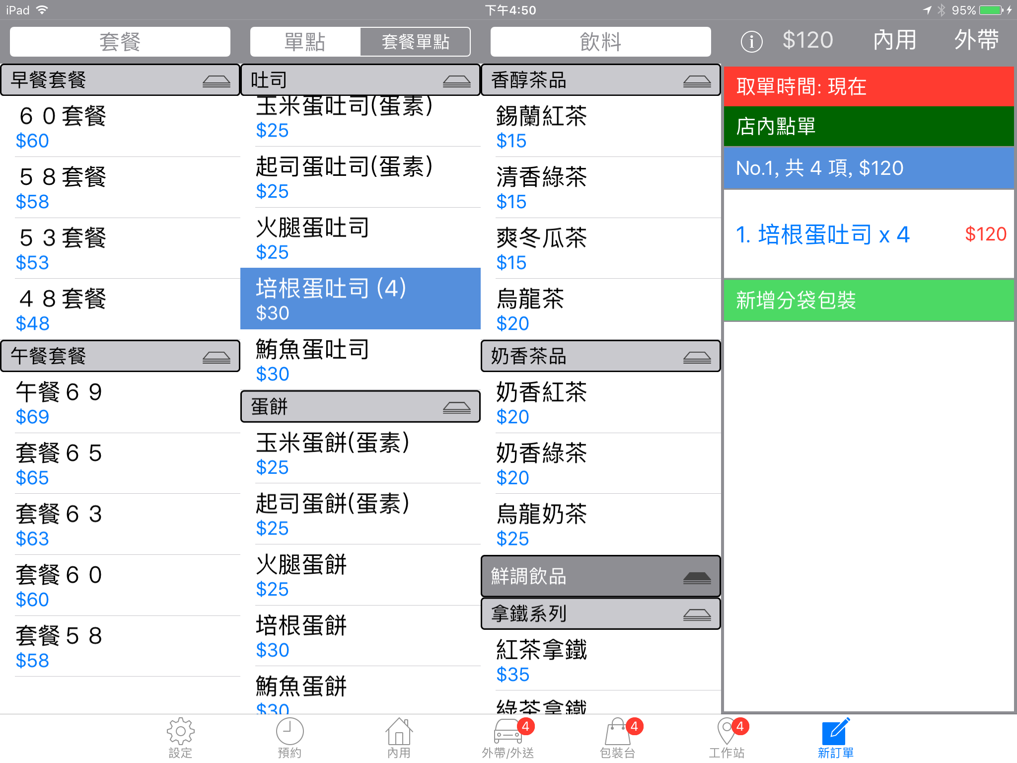This screenshot has height=763, width=1017.
Task: Select the 飲料 tab at top
Action: [600, 41]
